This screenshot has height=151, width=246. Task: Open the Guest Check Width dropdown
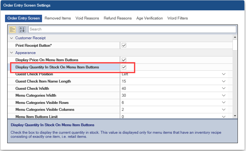pyautogui.click(x=224, y=89)
